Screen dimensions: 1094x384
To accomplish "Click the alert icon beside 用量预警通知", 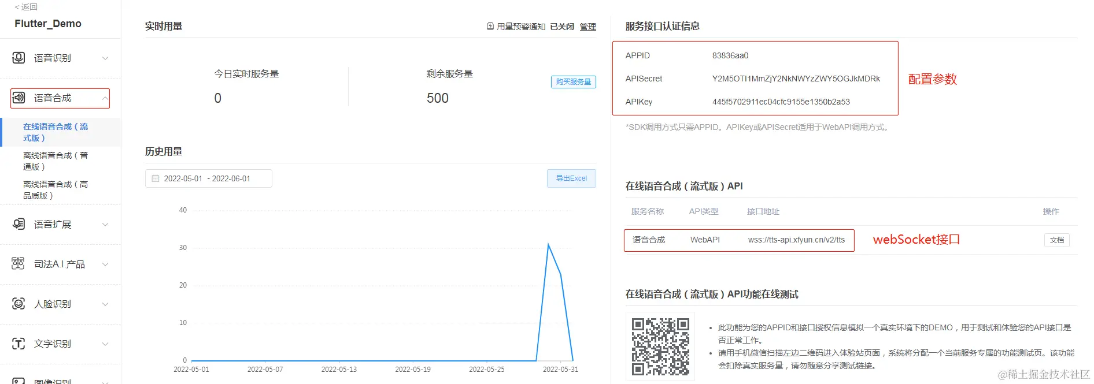I will click(490, 27).
